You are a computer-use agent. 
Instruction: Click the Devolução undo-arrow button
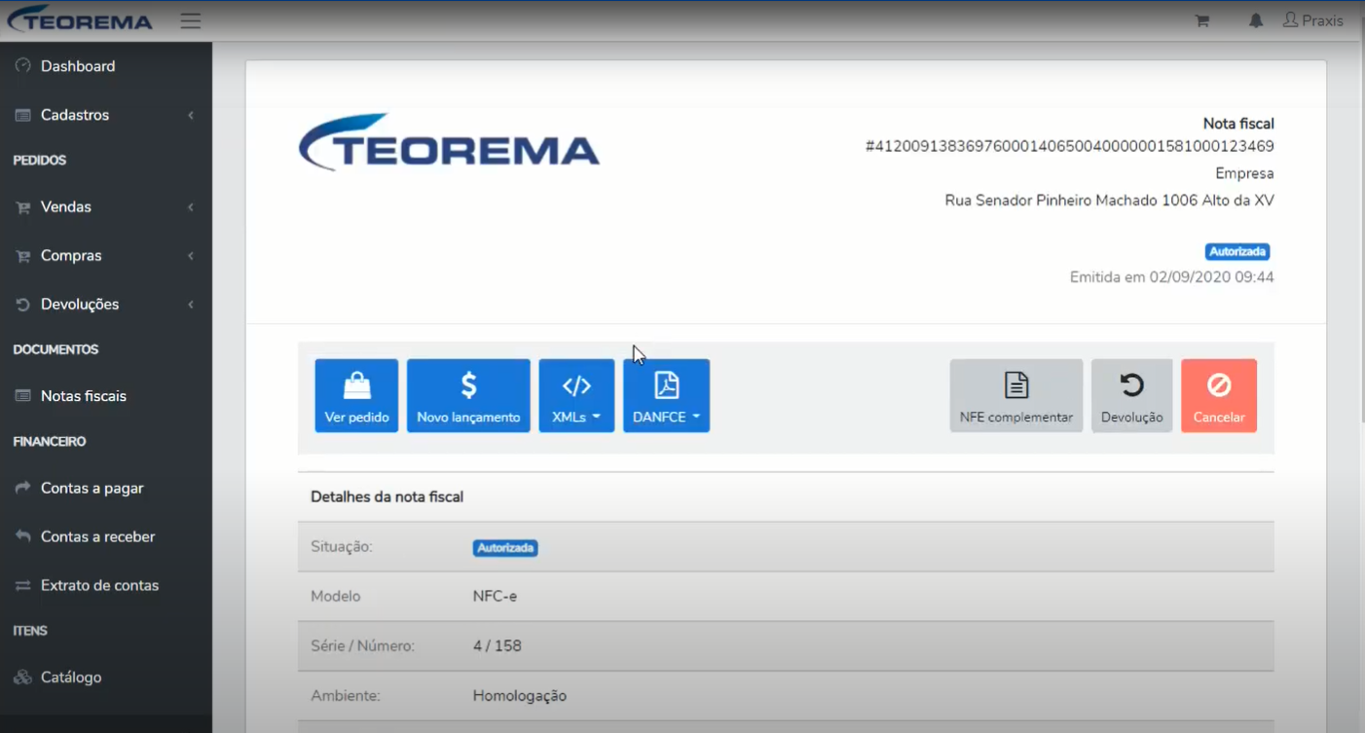pos(1131,395)
